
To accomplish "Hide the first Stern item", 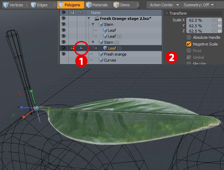I will point(64,24).
